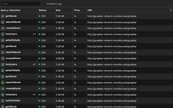Click the +1 badge on the second listActors row
The height and width of the screenshot is (108, 173).
[x=34, y=64]
